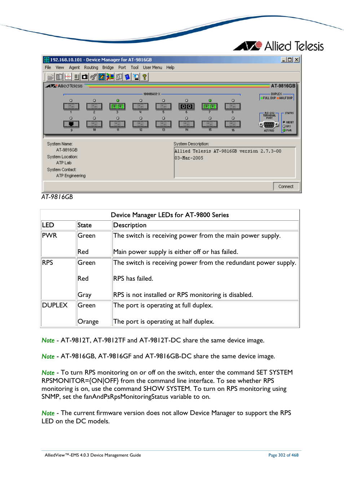Select active green port 7

[210, 106]
